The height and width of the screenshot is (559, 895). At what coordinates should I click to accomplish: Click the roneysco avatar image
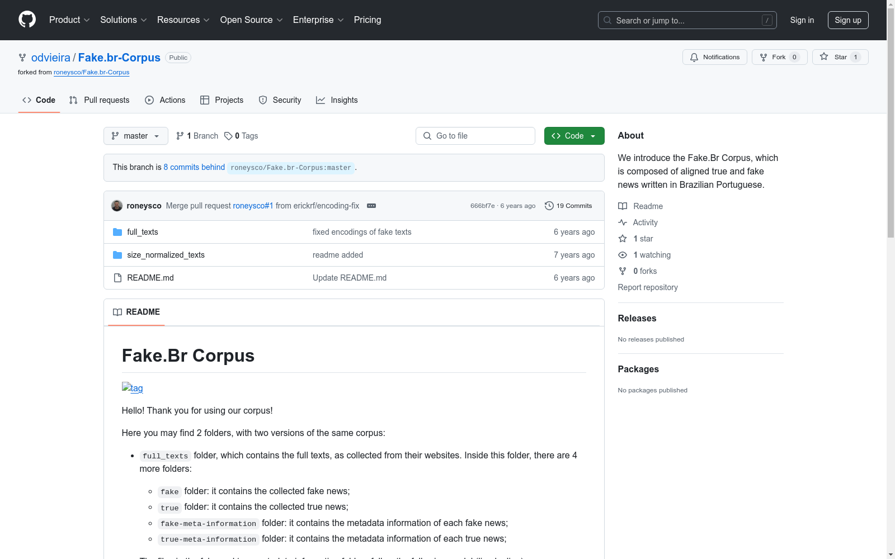[x=117, y=206]
